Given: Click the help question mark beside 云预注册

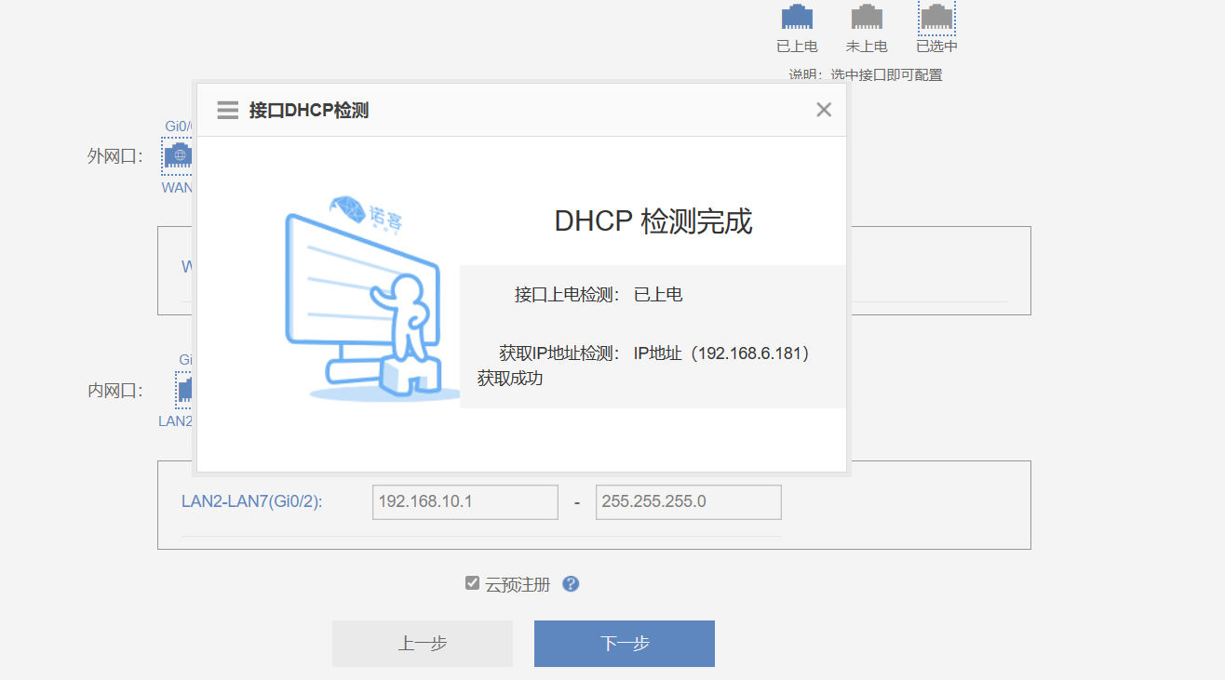Looking at the screenshot, I should tap(572, 584).
